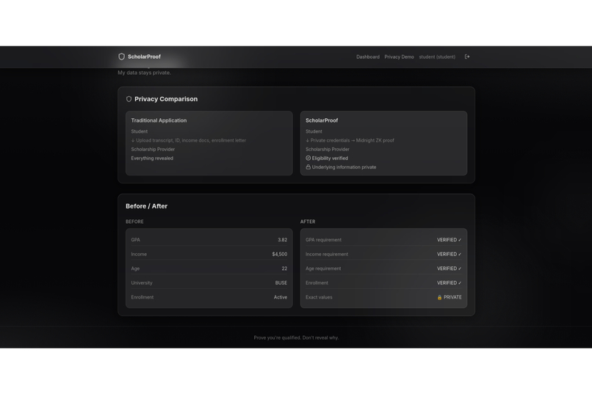Click the Privacy Comparison heading
Image resolution: width=592 pixels, height=394 pixels.
pos(166,99)
